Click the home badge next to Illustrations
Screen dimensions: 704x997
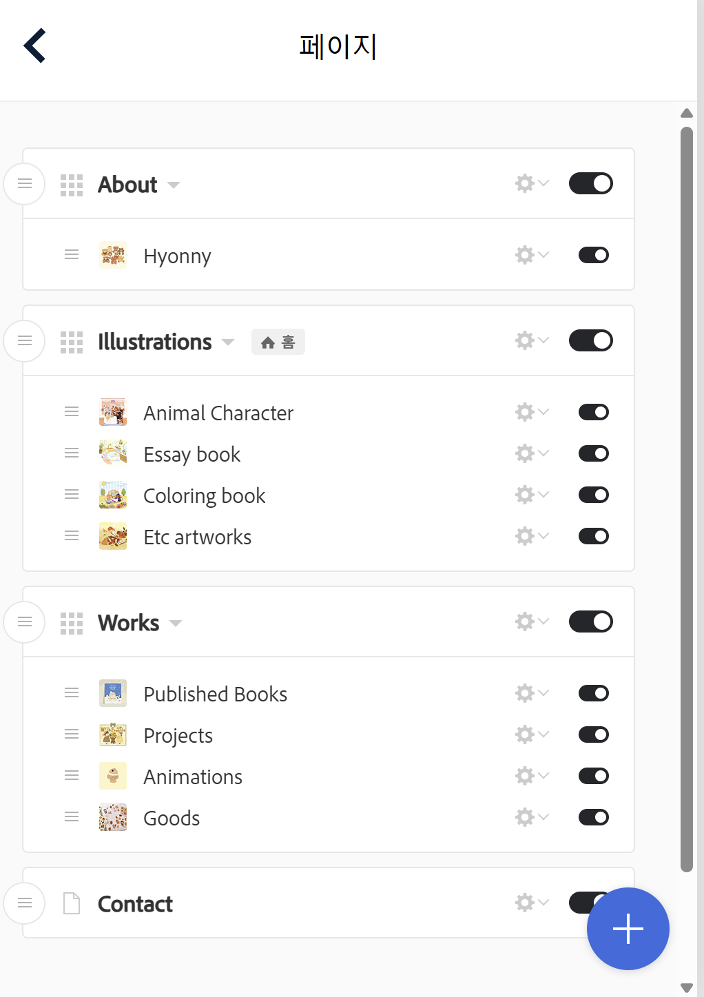(278, 342)
